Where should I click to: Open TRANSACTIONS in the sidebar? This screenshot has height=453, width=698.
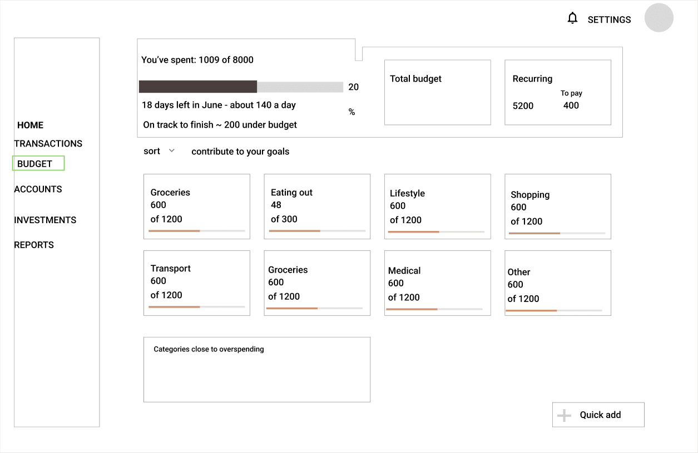pos(48,144)
